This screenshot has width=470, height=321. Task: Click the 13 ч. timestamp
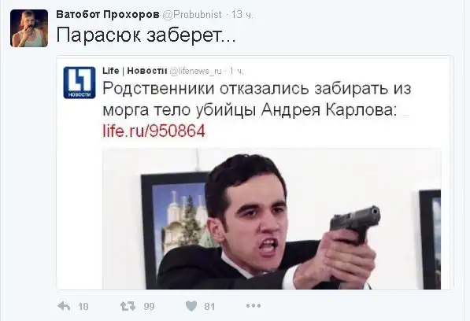(242, 14)
